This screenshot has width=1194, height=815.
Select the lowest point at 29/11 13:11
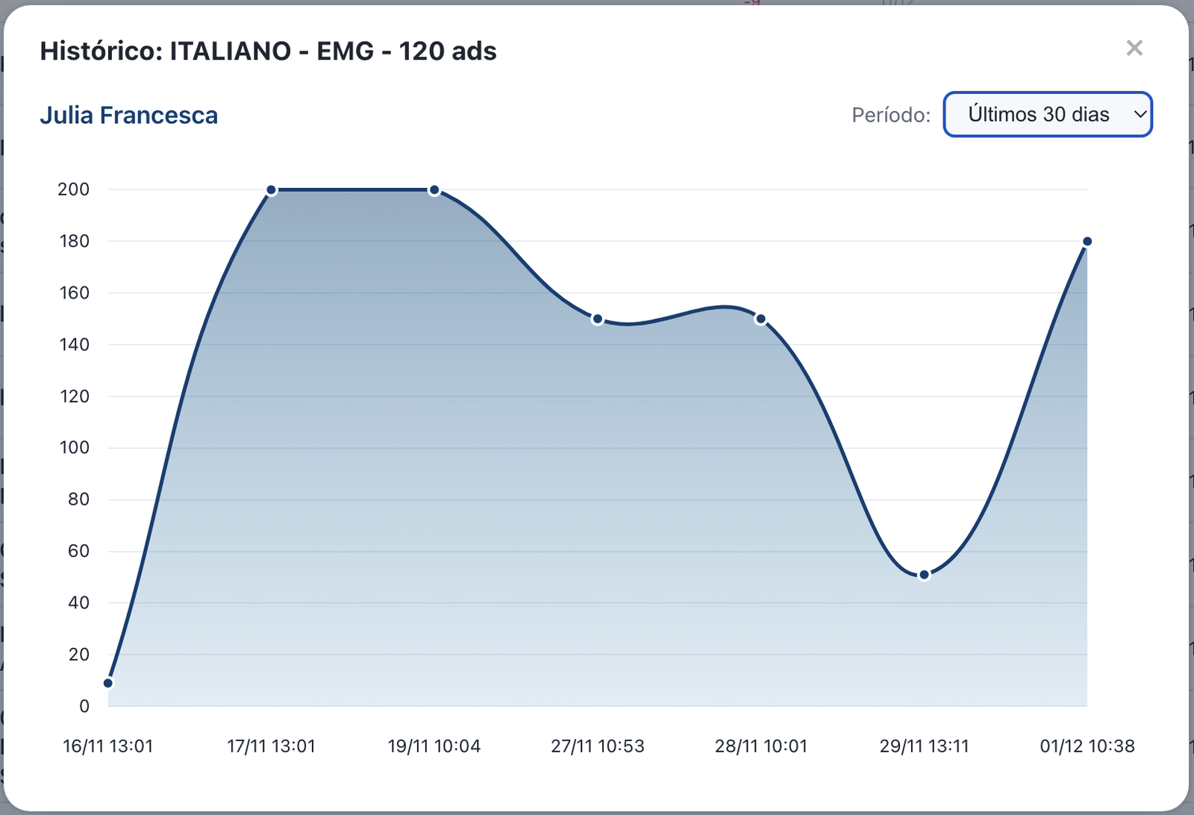pyautogui.click(x=924, y=573)
